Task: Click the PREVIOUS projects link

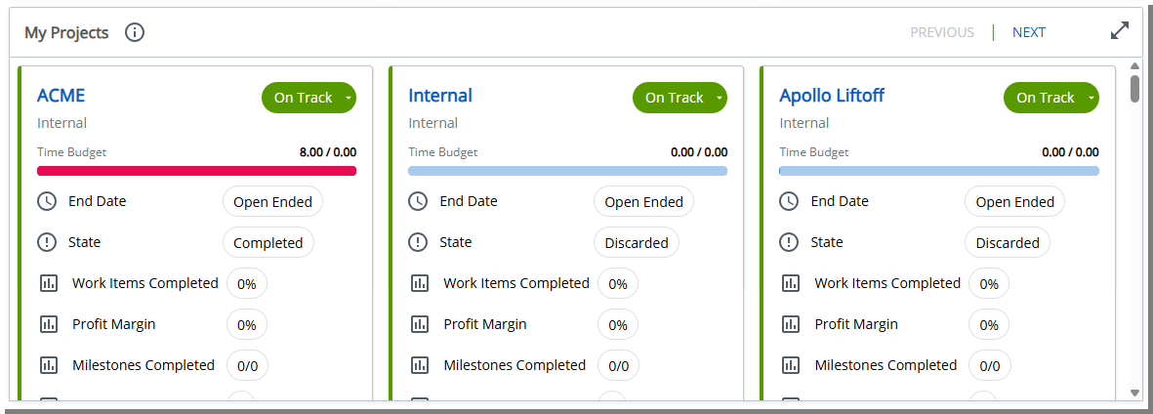Action: tap(942, 32)
